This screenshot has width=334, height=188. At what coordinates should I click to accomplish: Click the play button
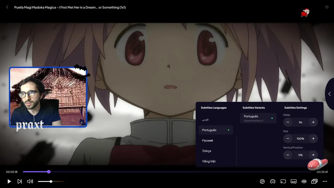point(9,181)
